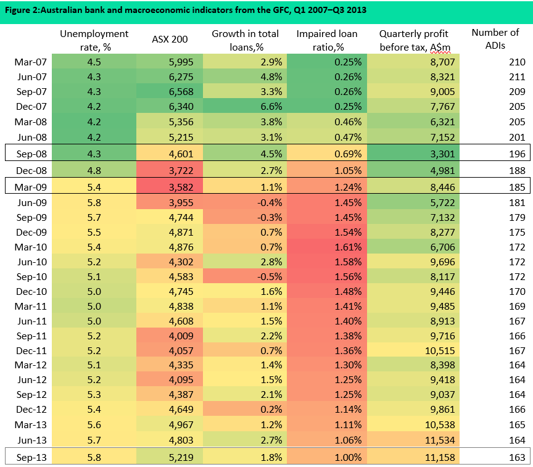Select the Sep-13 row label
Screen dimensions: 533x467
[28, 457]
